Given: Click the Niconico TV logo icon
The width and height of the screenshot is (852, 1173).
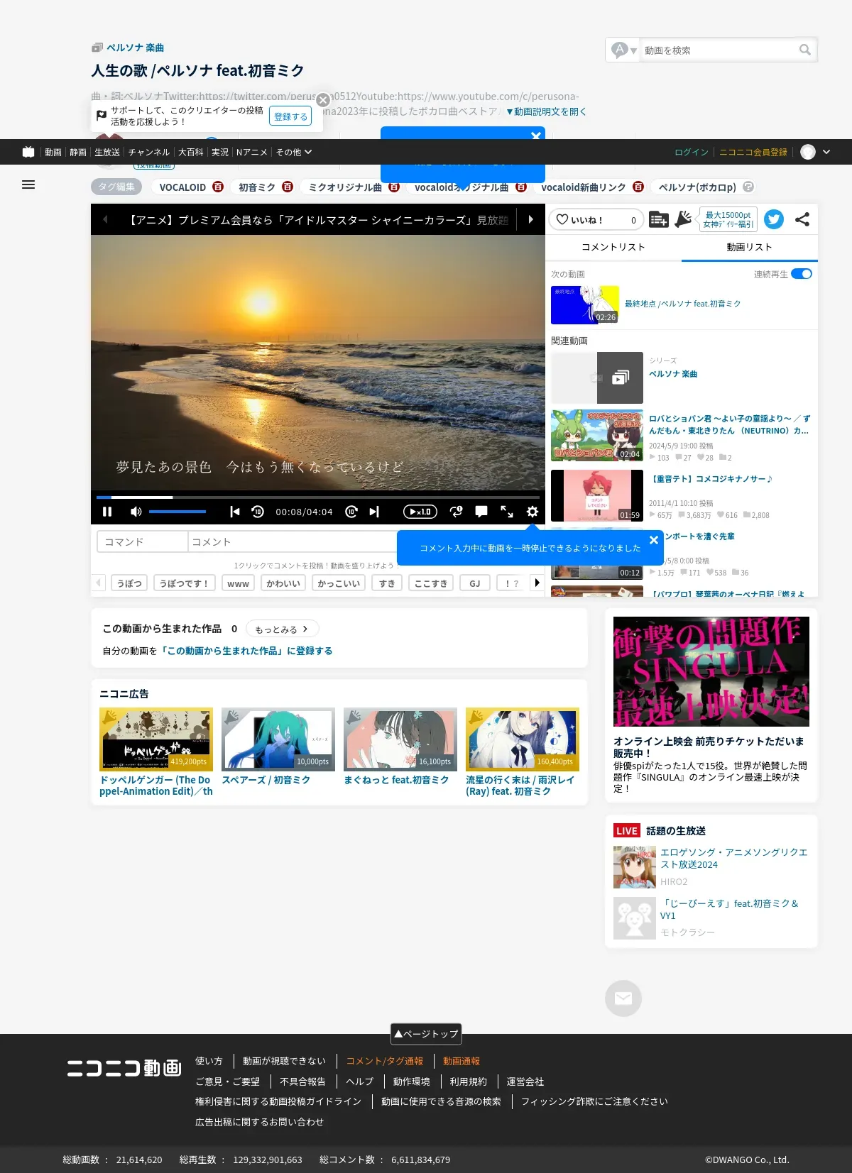Looking at the screenshot, I should coord(28,152).
